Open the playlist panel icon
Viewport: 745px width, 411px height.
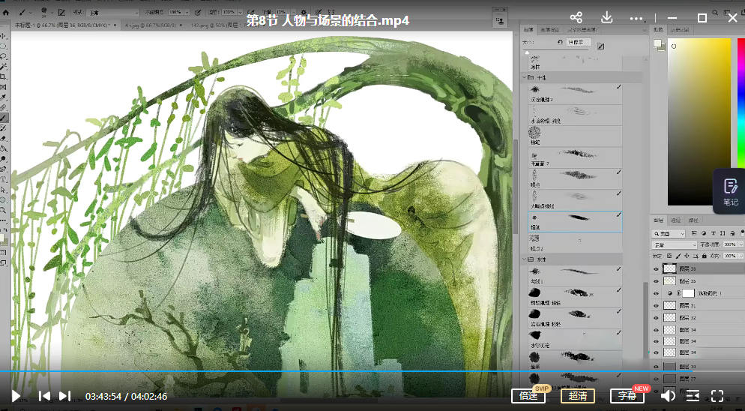pos(693,396)
